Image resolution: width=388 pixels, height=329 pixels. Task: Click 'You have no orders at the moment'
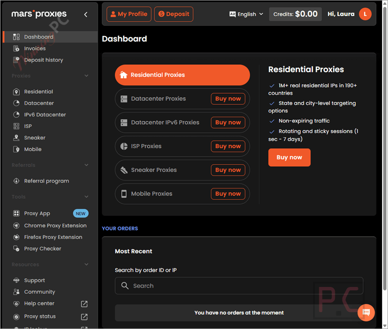(239, 313)
